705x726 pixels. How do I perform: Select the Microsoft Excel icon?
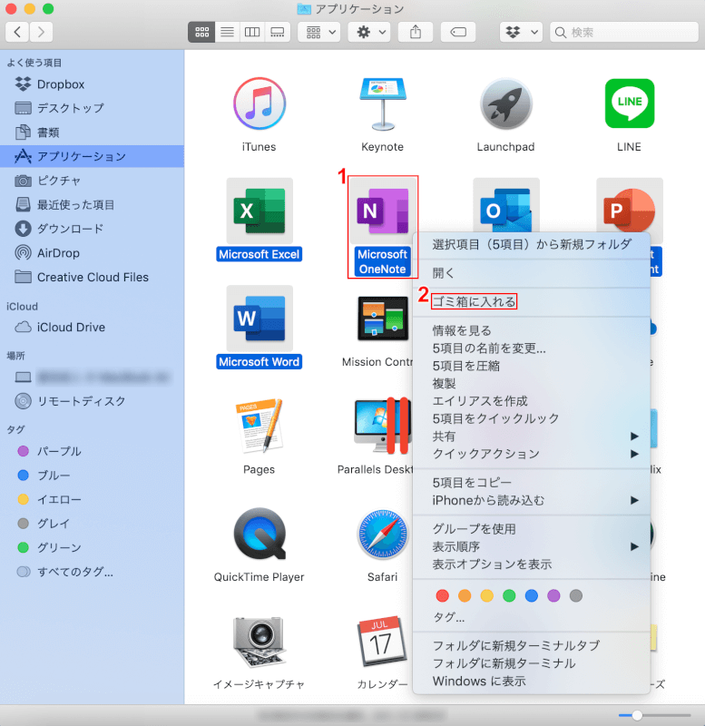pos(259,211)
